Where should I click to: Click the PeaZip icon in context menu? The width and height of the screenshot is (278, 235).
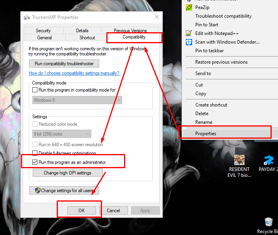189,7
